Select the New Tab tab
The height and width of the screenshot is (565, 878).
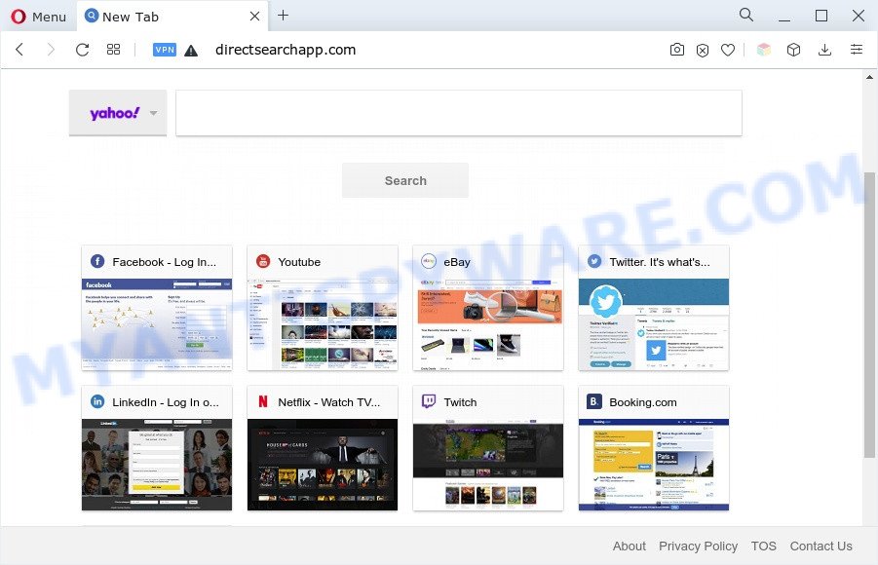tap(172, 17)
